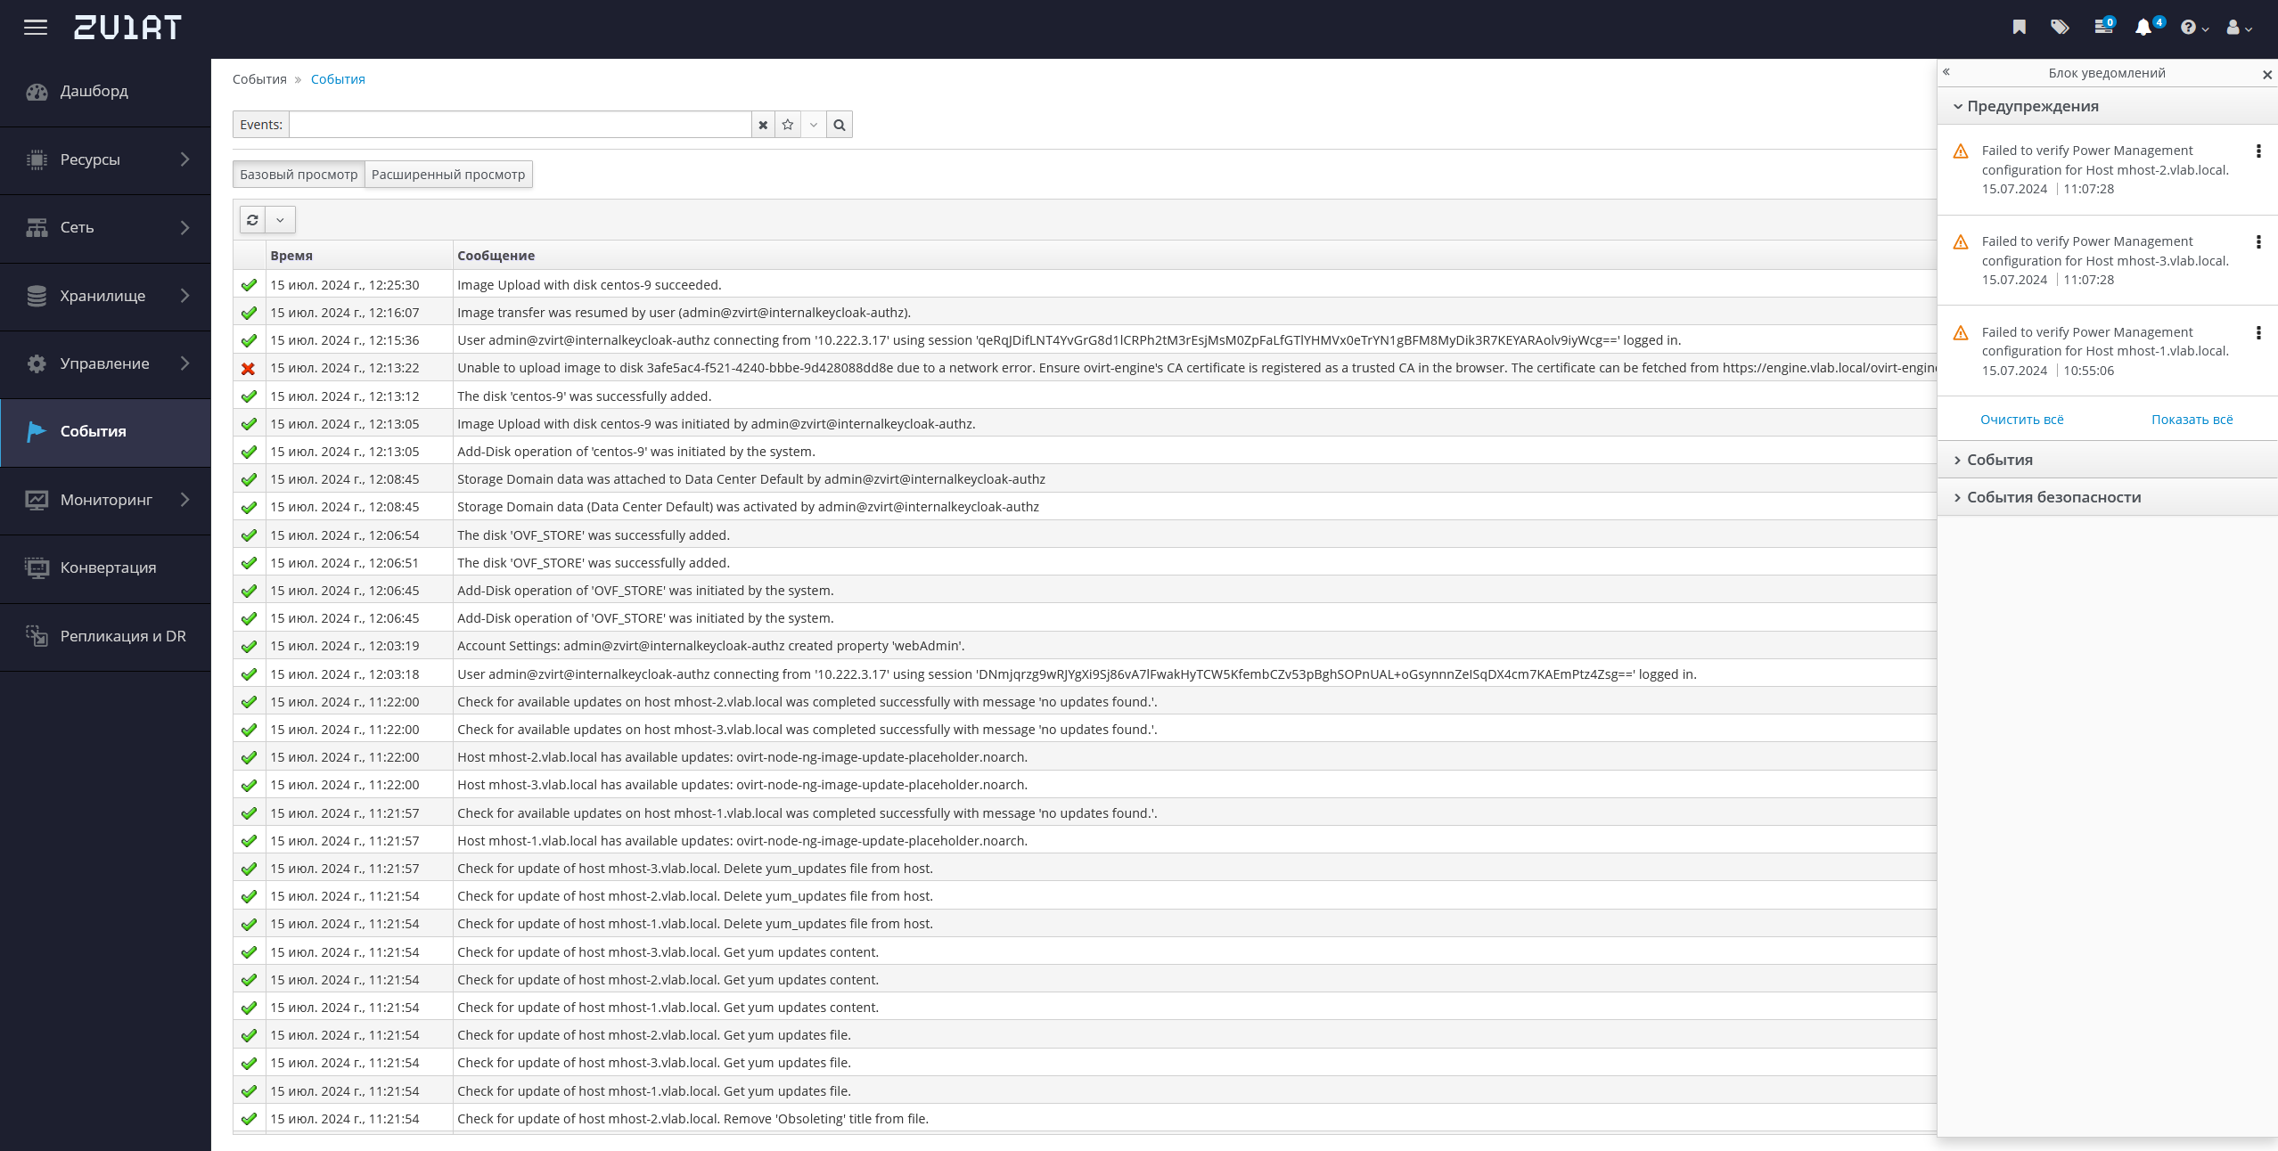
Task: Click the Хранилище chevron arrow
Action: pyautogui.click(x=184, y=296)
